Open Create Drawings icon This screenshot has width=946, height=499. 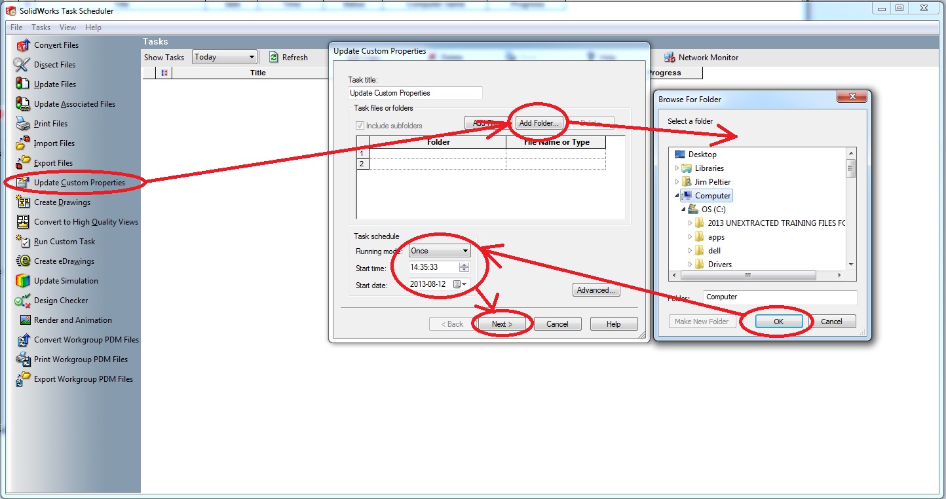click(23, 202)
